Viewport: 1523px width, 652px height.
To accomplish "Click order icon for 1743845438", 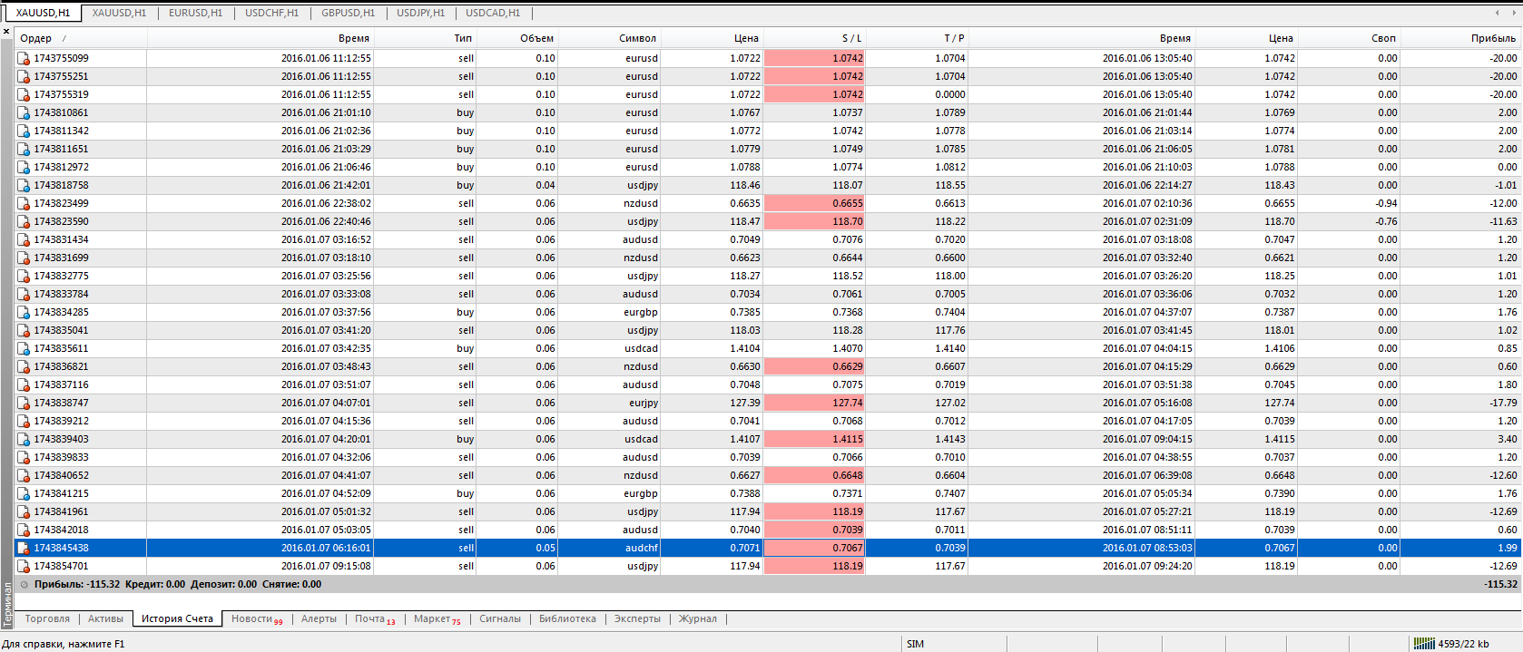I will (x=24, y=548).
